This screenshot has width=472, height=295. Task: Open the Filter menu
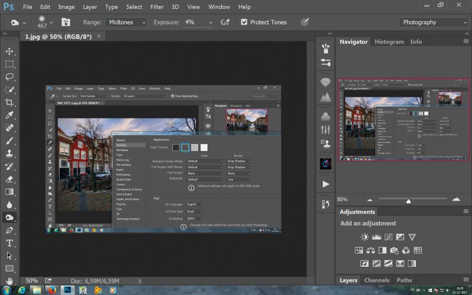click(x=157, y=6)
